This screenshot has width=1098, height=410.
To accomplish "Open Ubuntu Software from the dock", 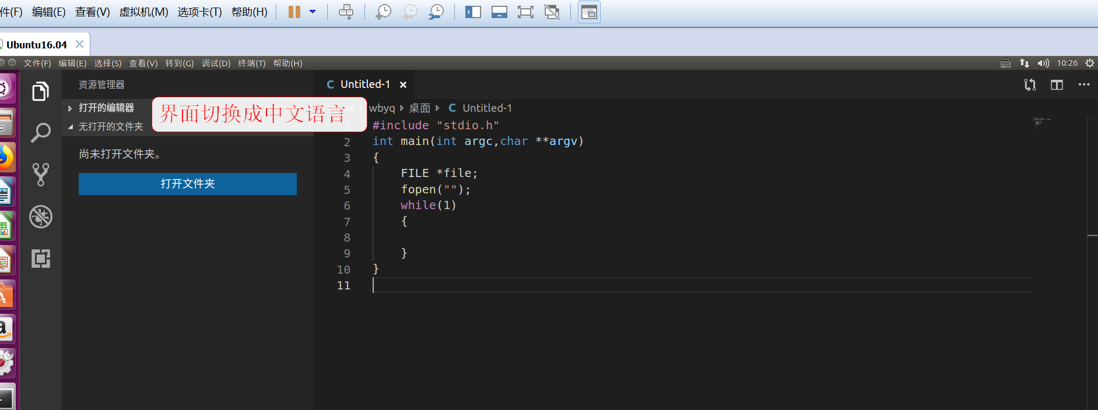I will pos(6,295).
